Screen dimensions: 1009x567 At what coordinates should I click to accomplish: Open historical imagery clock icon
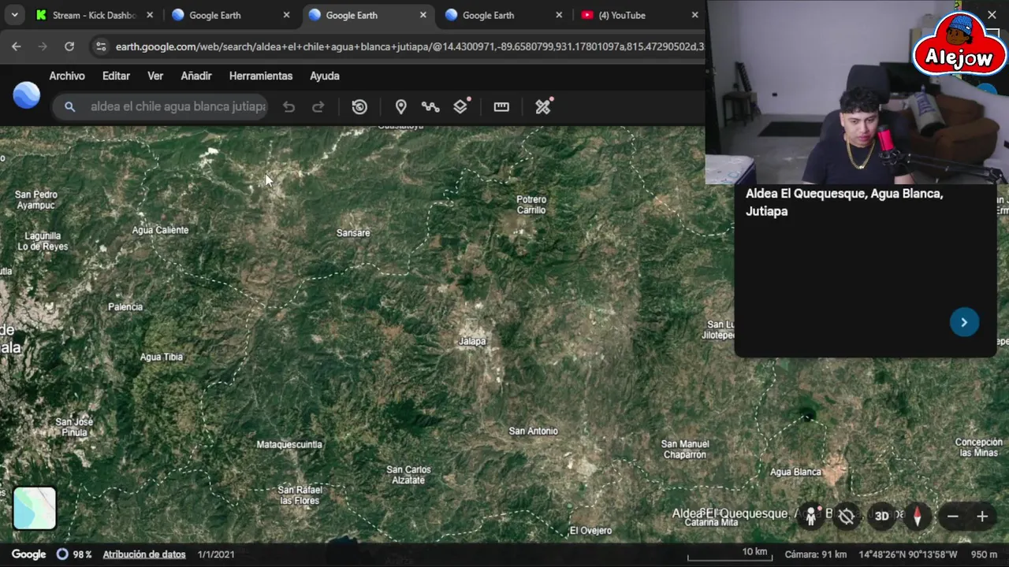pyautogui.click(x=359, y=107)
